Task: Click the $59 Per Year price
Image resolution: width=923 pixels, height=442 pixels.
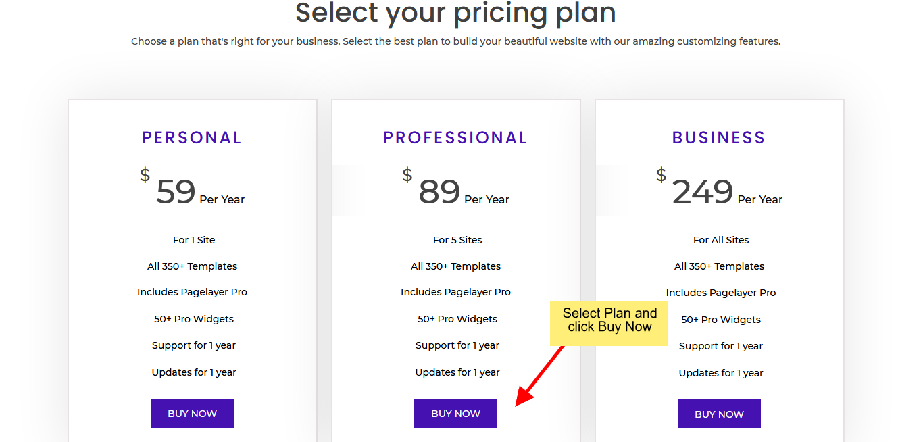Action: click(192, 188)
